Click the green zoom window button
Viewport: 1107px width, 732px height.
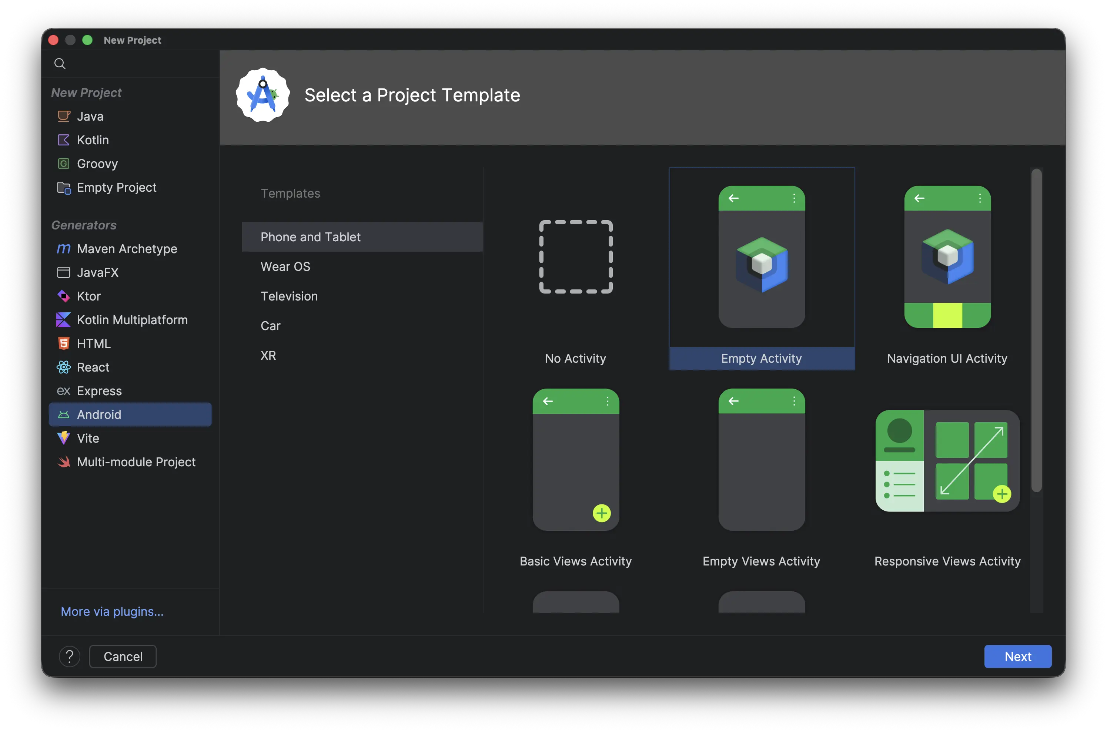coord(87,40)
